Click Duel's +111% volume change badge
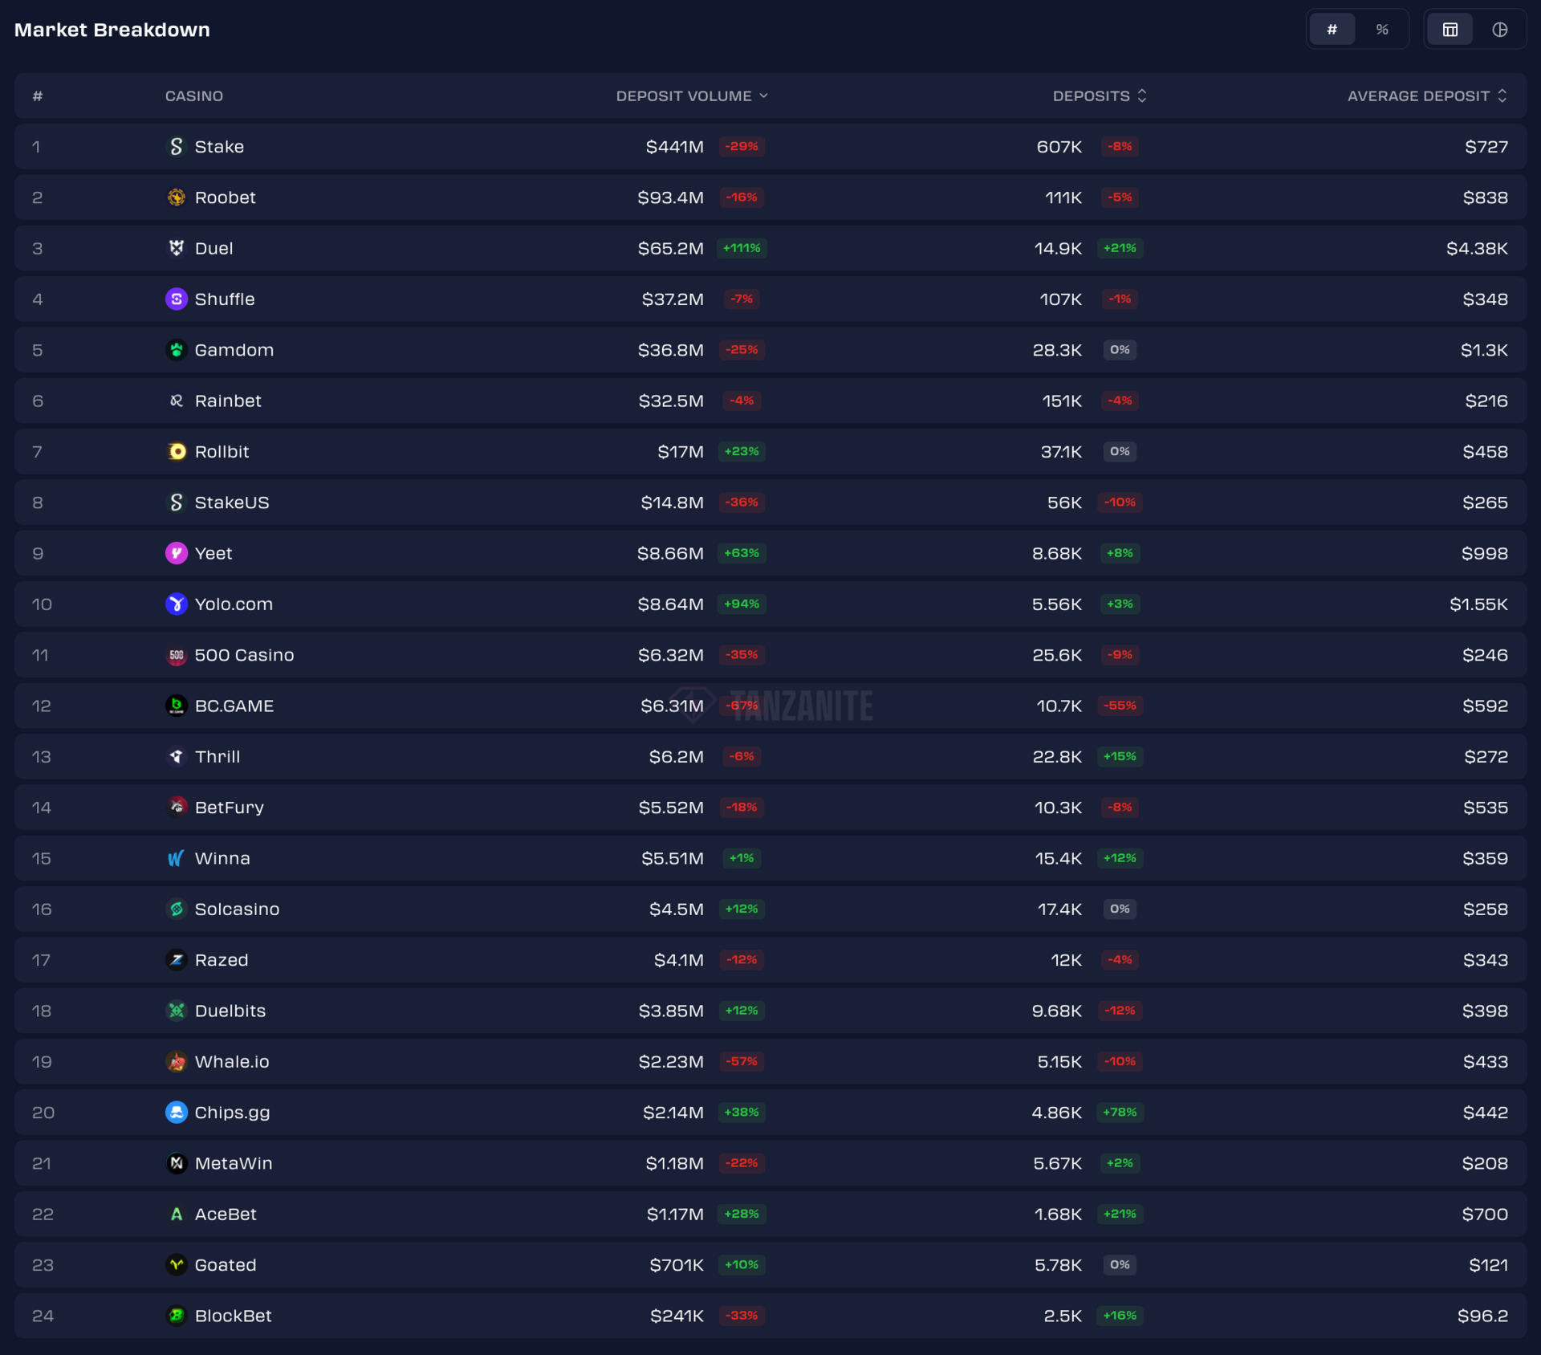The width and height of the screenshot is (1541, 1355). 742,248
